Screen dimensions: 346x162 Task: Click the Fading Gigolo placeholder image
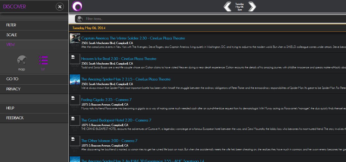click(x=75, y=100)
